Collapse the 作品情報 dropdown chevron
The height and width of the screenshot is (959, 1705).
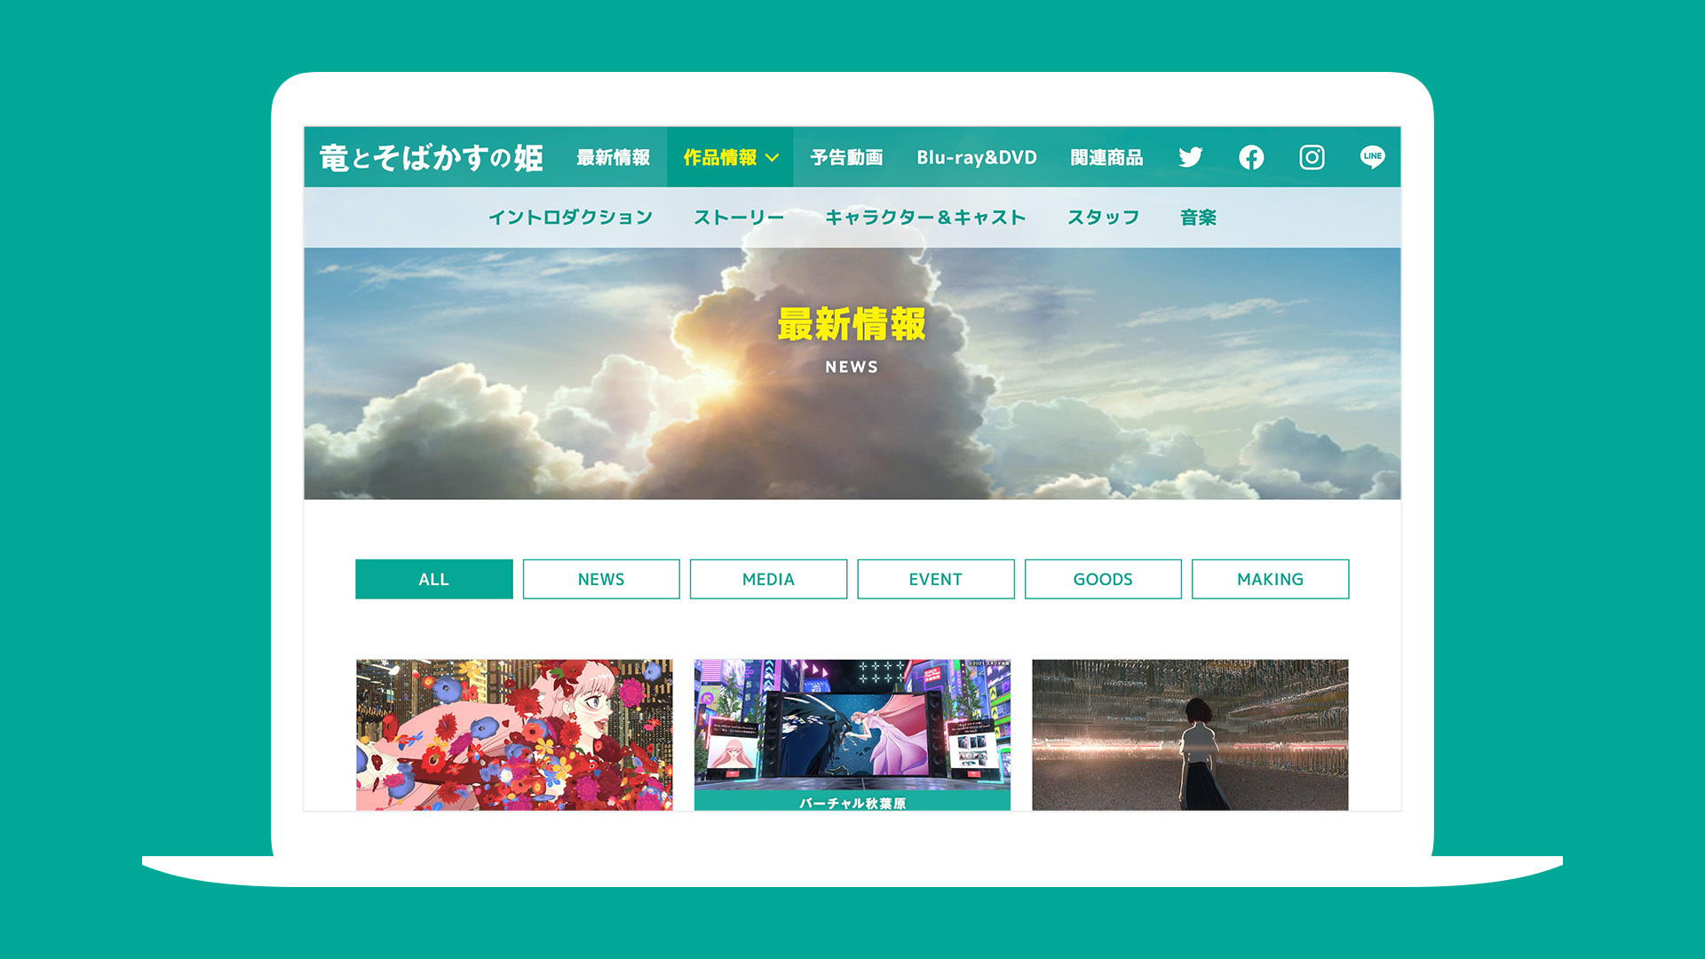coord(772,158)
